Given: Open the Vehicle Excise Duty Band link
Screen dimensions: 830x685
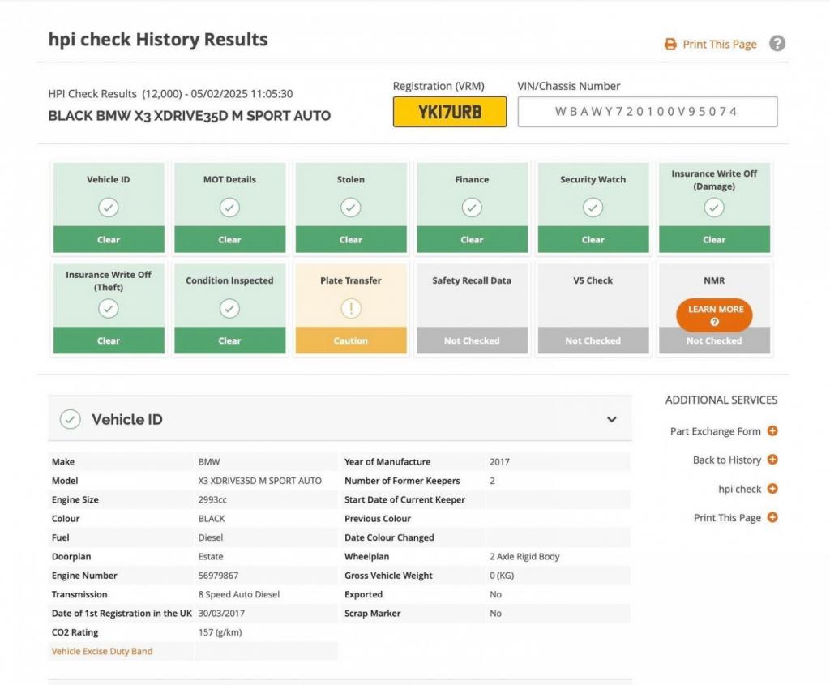Looking at the screenshot, I should click(102, 651).
